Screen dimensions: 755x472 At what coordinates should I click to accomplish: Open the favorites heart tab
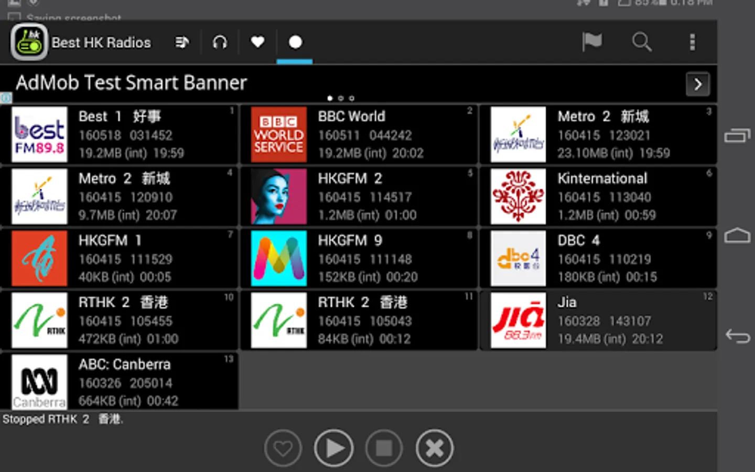[x=257, y=42]
